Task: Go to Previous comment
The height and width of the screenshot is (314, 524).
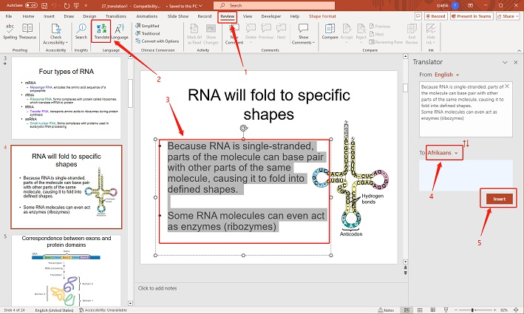Action: coord(266,31)
